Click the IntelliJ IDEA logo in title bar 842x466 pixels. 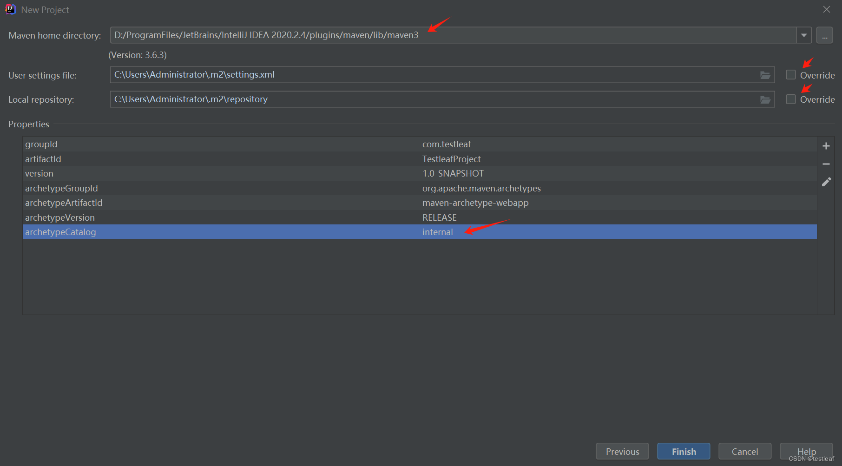[x=10, y=9]
